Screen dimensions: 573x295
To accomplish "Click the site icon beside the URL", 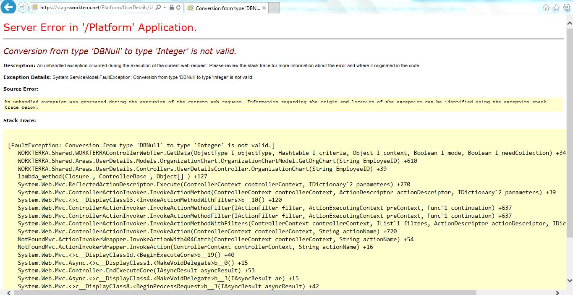I will click(x=35, y=8).
